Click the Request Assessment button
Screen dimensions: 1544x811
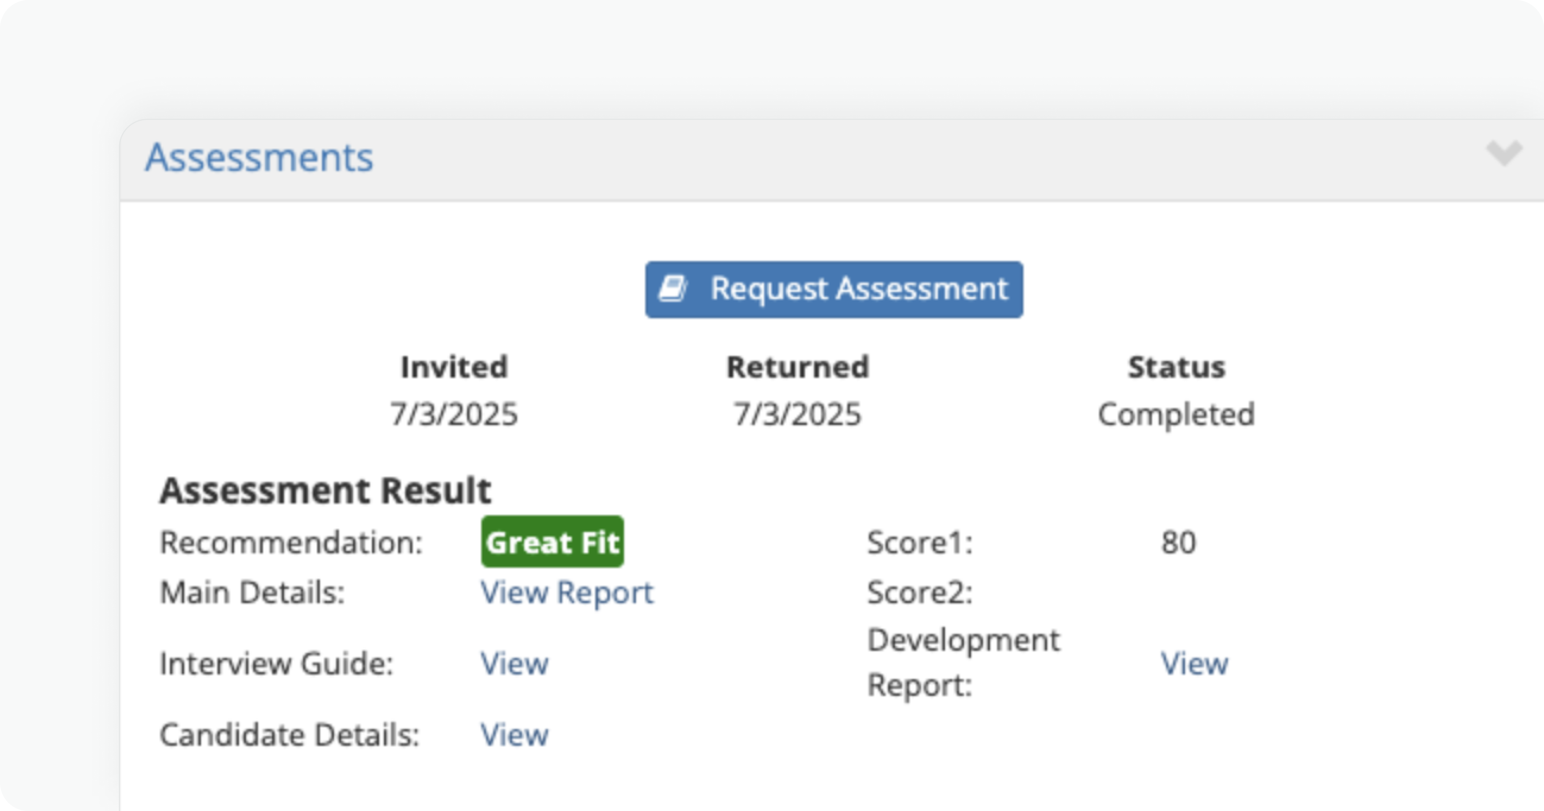tap(833, 289)
